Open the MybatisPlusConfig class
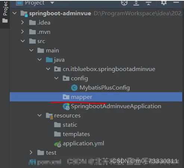Screen dimensions: 184x168 [105, 88]
